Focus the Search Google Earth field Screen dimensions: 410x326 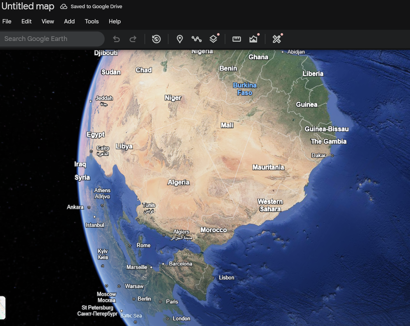pyautogui.click(x=52, y=39)
